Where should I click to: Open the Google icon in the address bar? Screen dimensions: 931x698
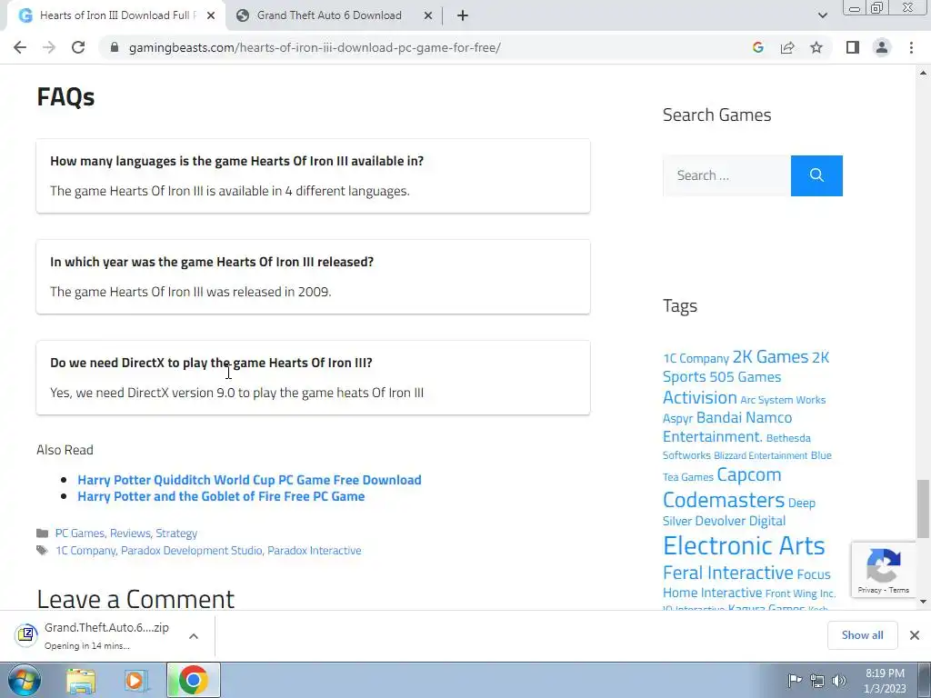[757, 47]
